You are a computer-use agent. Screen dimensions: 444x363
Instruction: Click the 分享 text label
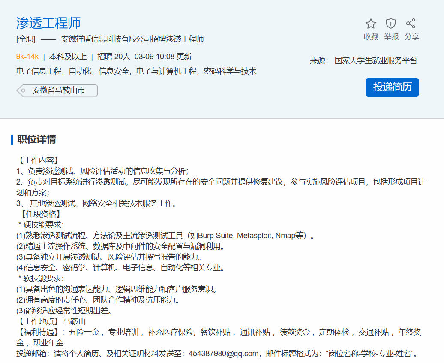click(411, 37)
